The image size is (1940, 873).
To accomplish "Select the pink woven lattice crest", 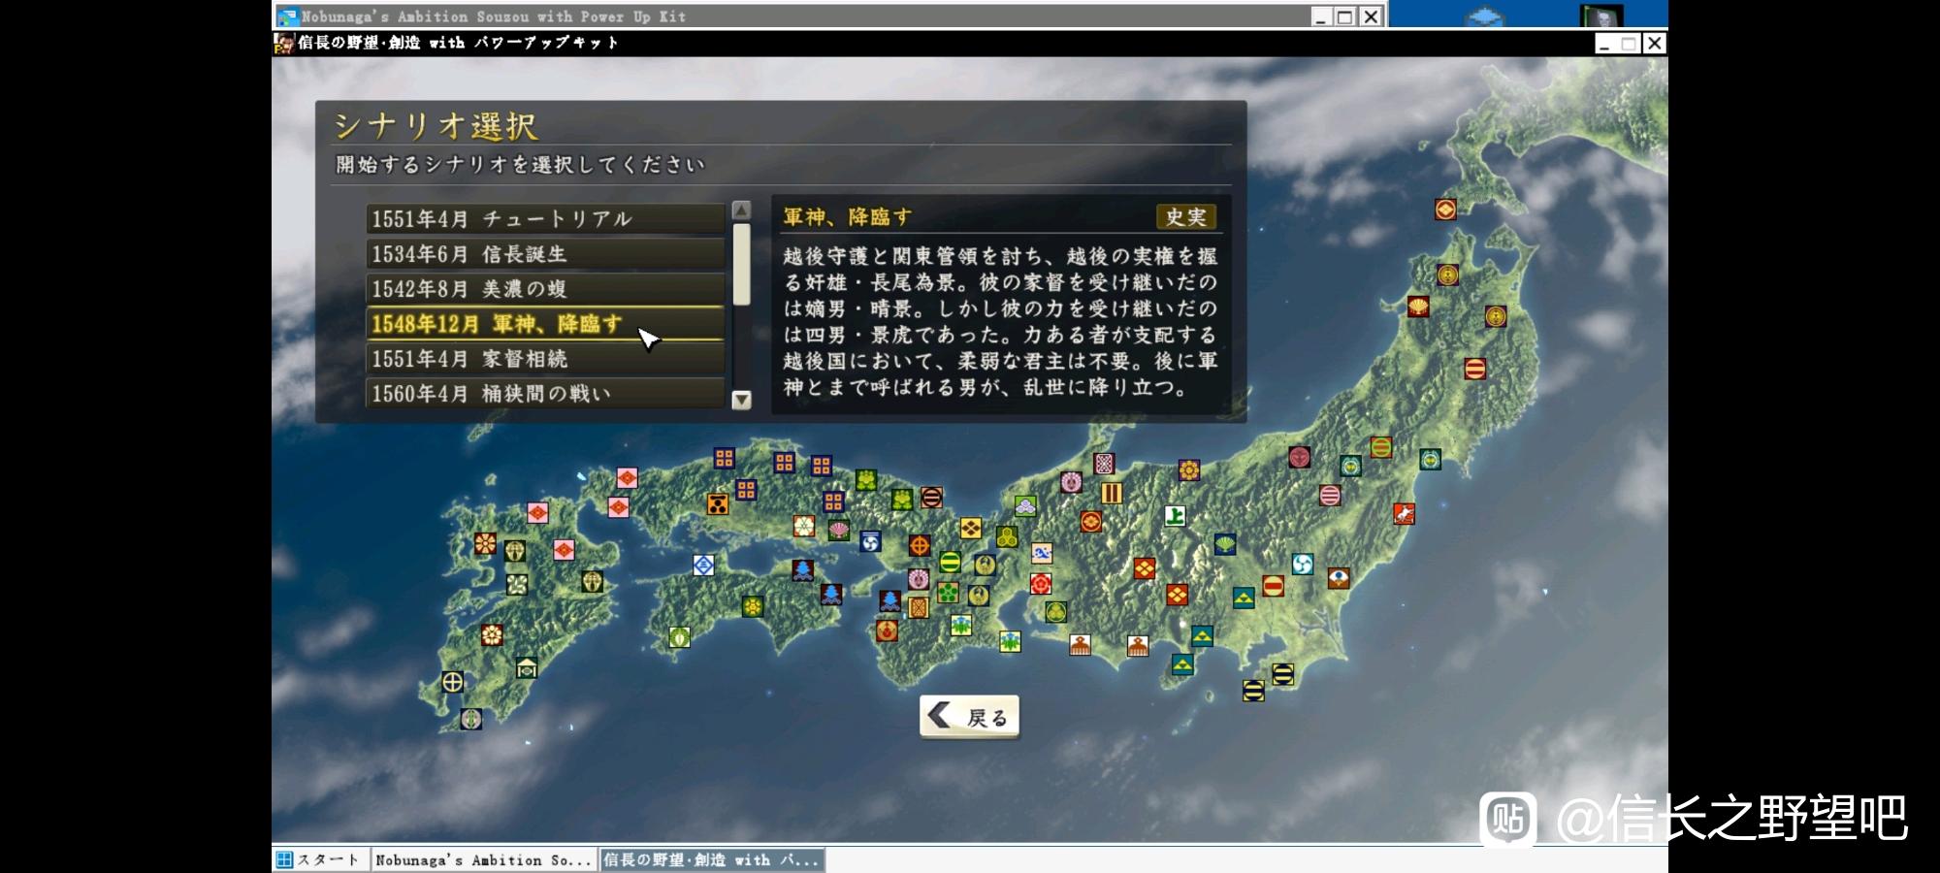I will coord(1104,463).
